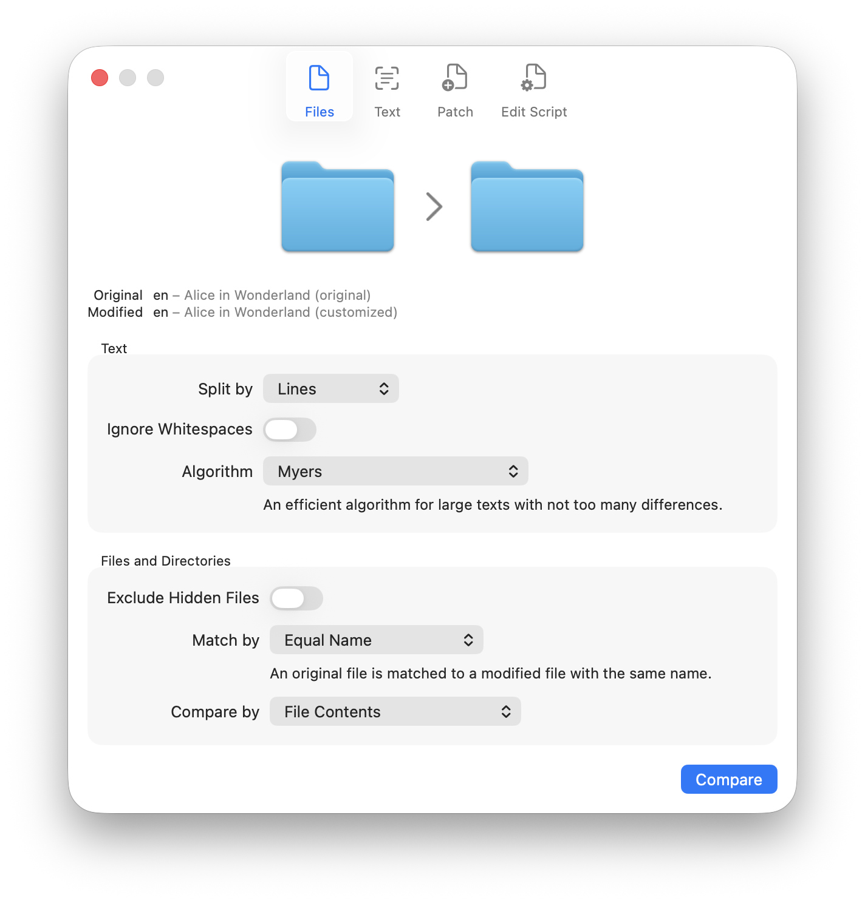Open the Compare by File Contents dropdown
865x903 pixels.
(395, 712)
